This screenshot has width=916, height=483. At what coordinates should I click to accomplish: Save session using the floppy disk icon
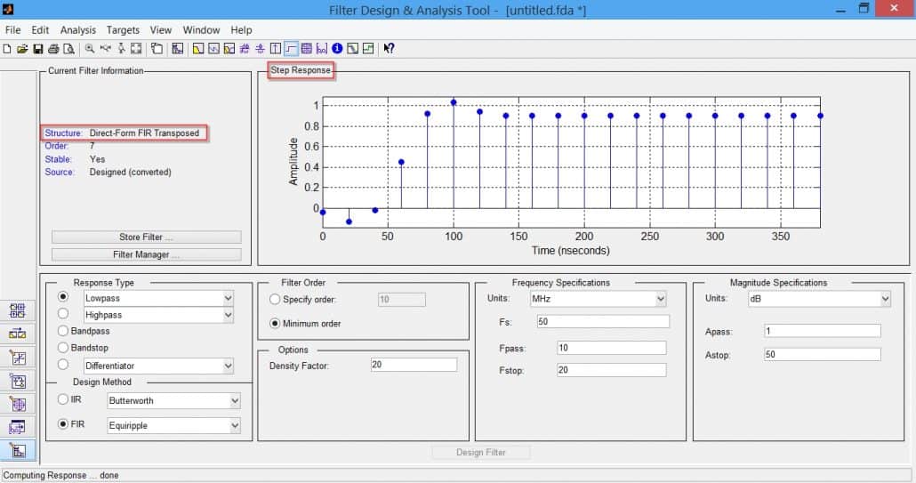pyautogui.click(x=38, y=49)
